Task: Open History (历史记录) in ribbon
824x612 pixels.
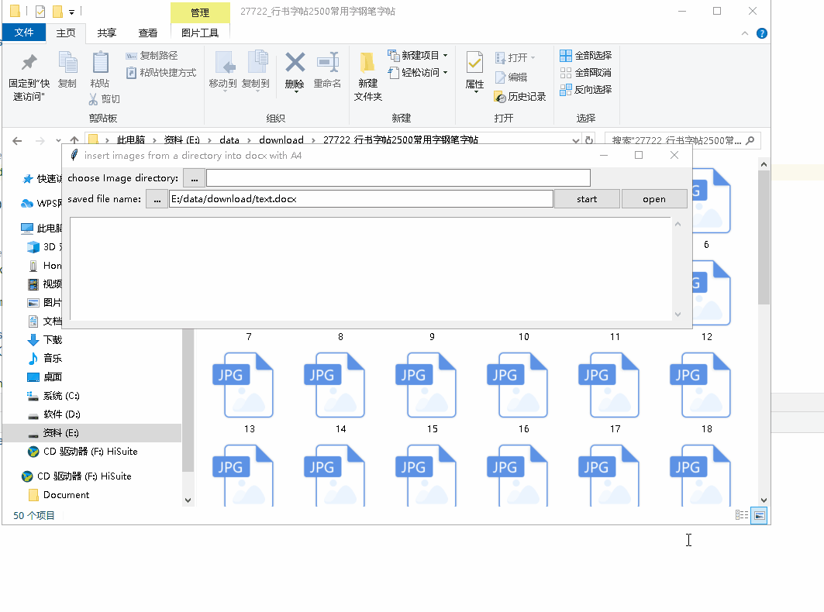Action: tap(520, 97)
